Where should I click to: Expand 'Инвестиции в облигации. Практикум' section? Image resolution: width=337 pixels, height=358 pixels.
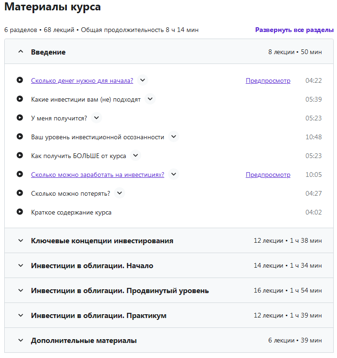coord(20,315)
